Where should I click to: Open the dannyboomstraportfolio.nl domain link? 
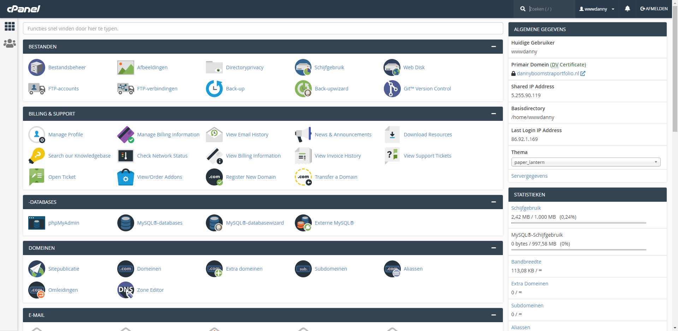point(548,73)
